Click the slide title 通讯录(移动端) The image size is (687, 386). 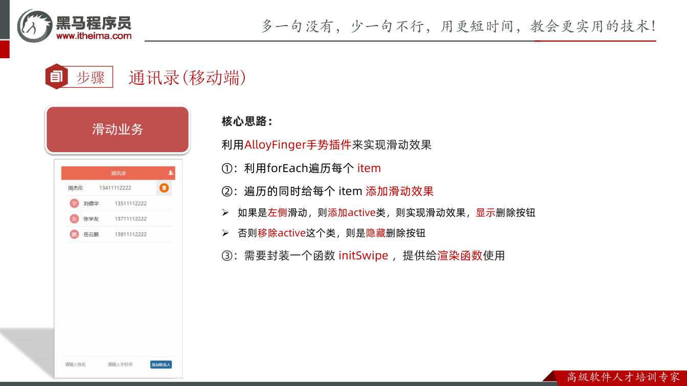(187, 78)
